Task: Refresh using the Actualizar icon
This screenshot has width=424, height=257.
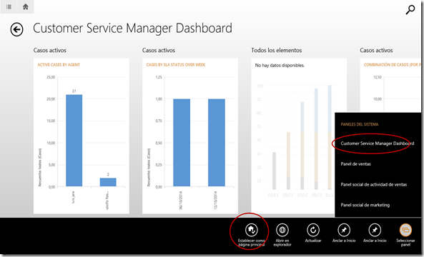Action: point(313,230)
